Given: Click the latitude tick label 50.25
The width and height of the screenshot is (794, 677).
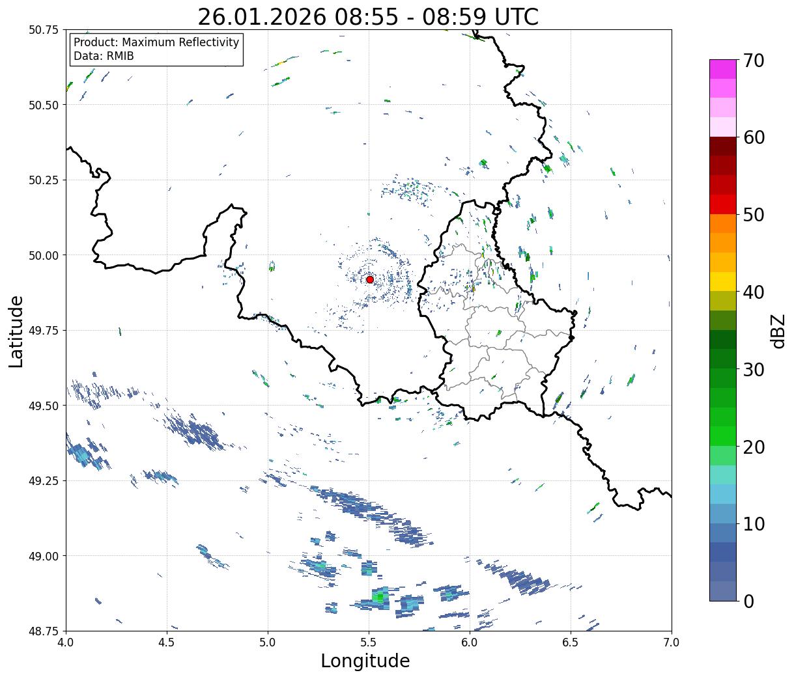Looking at the screenshot, I should point(44,180).
